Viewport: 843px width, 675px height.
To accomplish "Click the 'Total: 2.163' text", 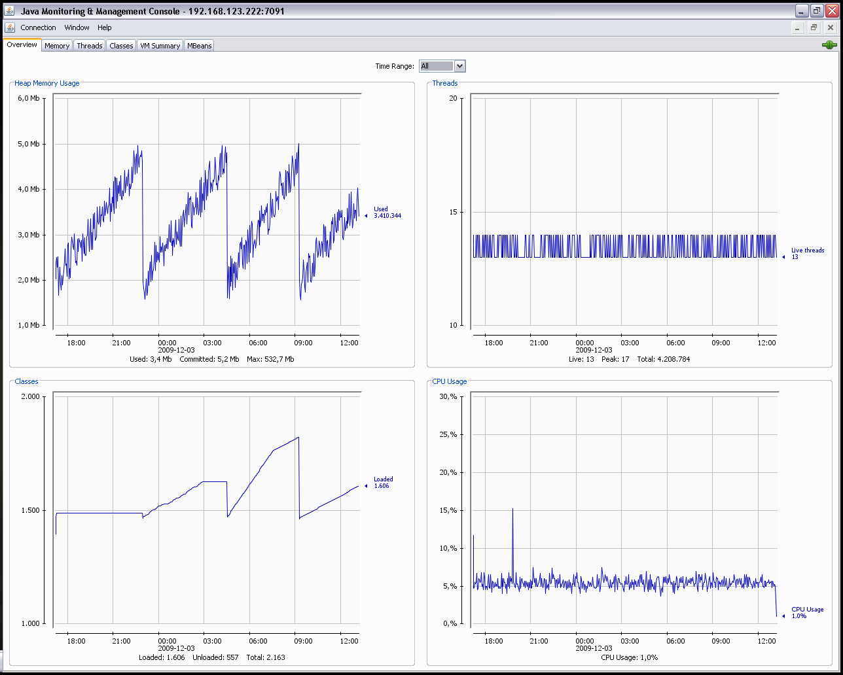I will (x=266, y=657).
